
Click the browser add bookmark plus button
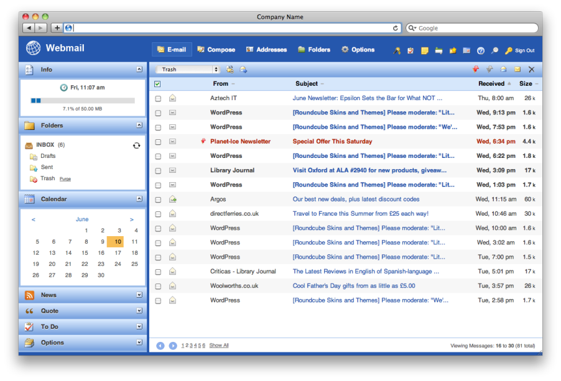pos(57,28)
